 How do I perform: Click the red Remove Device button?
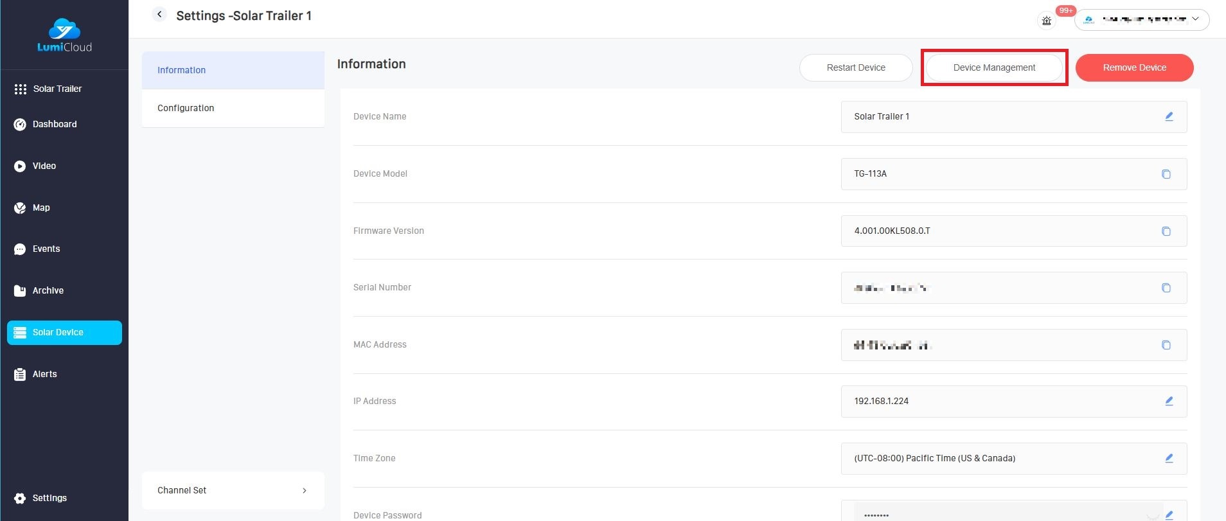pos(1134,67)
